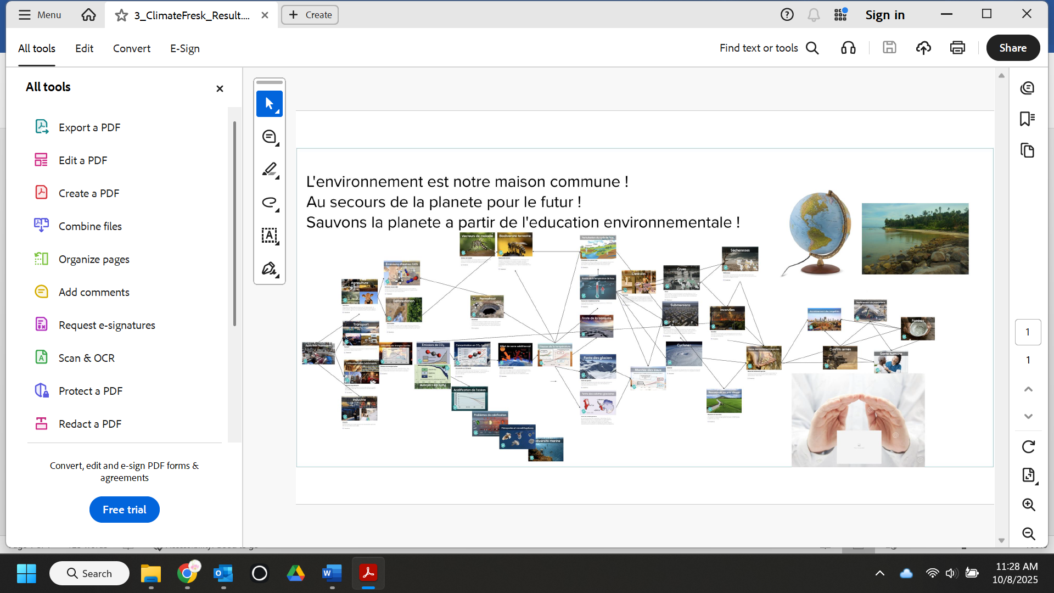Choose the add comment tool in quick toolbar

pyautogui.click(x=269, y=137)
